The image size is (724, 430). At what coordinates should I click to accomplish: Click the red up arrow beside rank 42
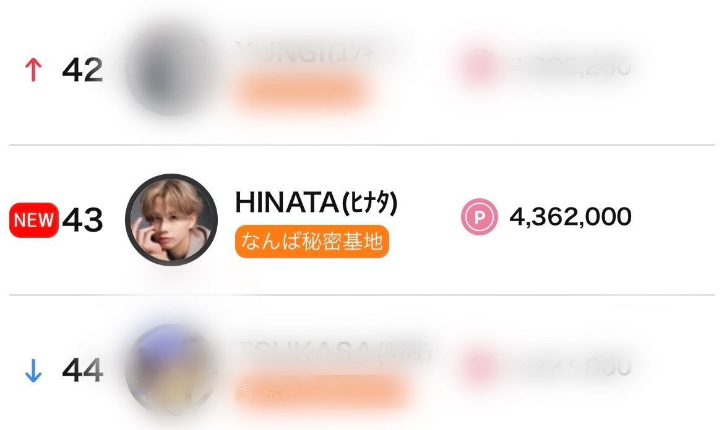click(33, 70)
